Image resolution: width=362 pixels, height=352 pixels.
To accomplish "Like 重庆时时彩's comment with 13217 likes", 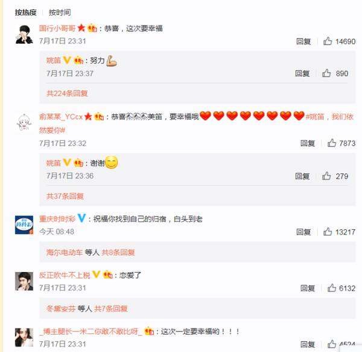I will (x=328, y=232).
